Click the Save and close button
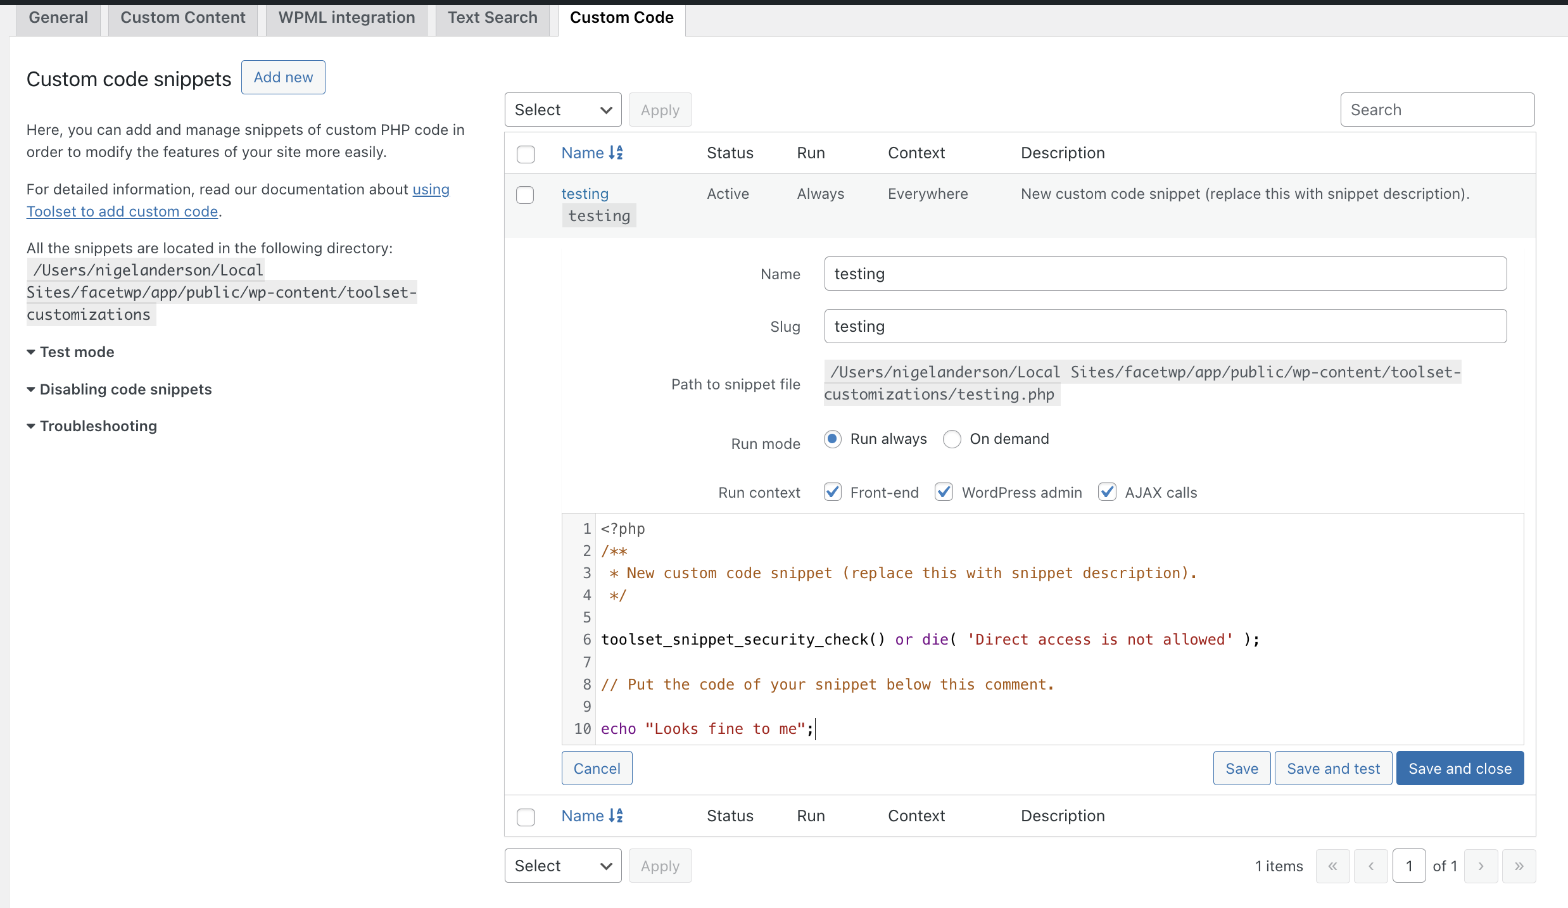 point(1460,768)
